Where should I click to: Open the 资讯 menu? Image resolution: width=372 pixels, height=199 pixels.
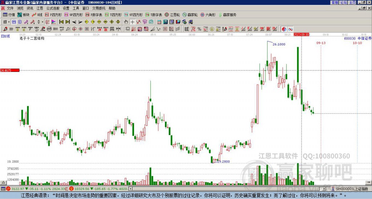[30, 8]
